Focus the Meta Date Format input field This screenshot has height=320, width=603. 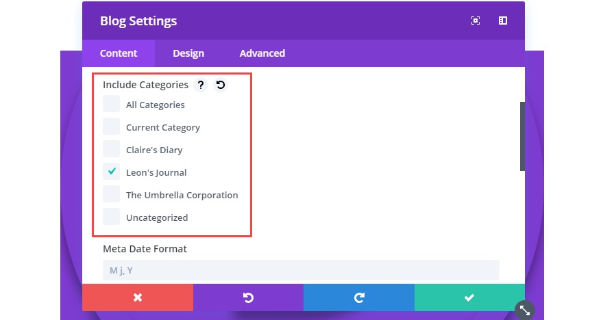click(x=301, y=270)
